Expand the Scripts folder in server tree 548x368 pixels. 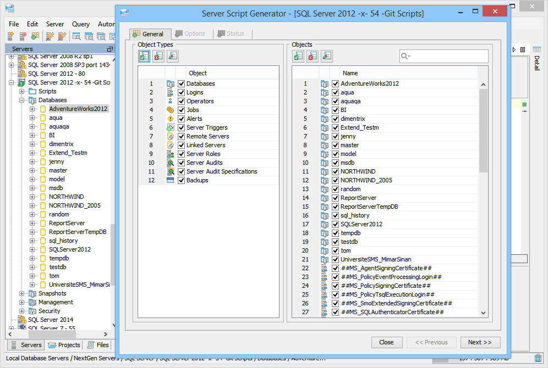[x=21, y=91]
